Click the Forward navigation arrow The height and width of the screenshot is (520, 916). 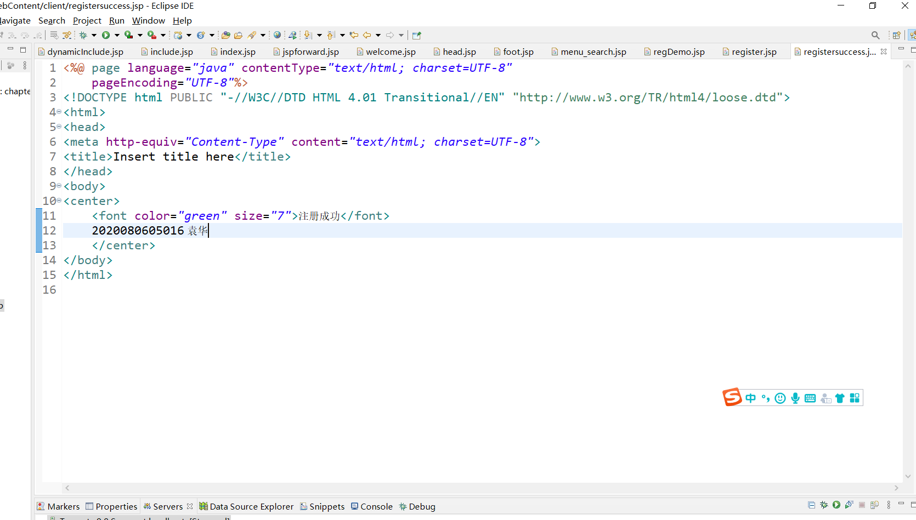(390, 35)
